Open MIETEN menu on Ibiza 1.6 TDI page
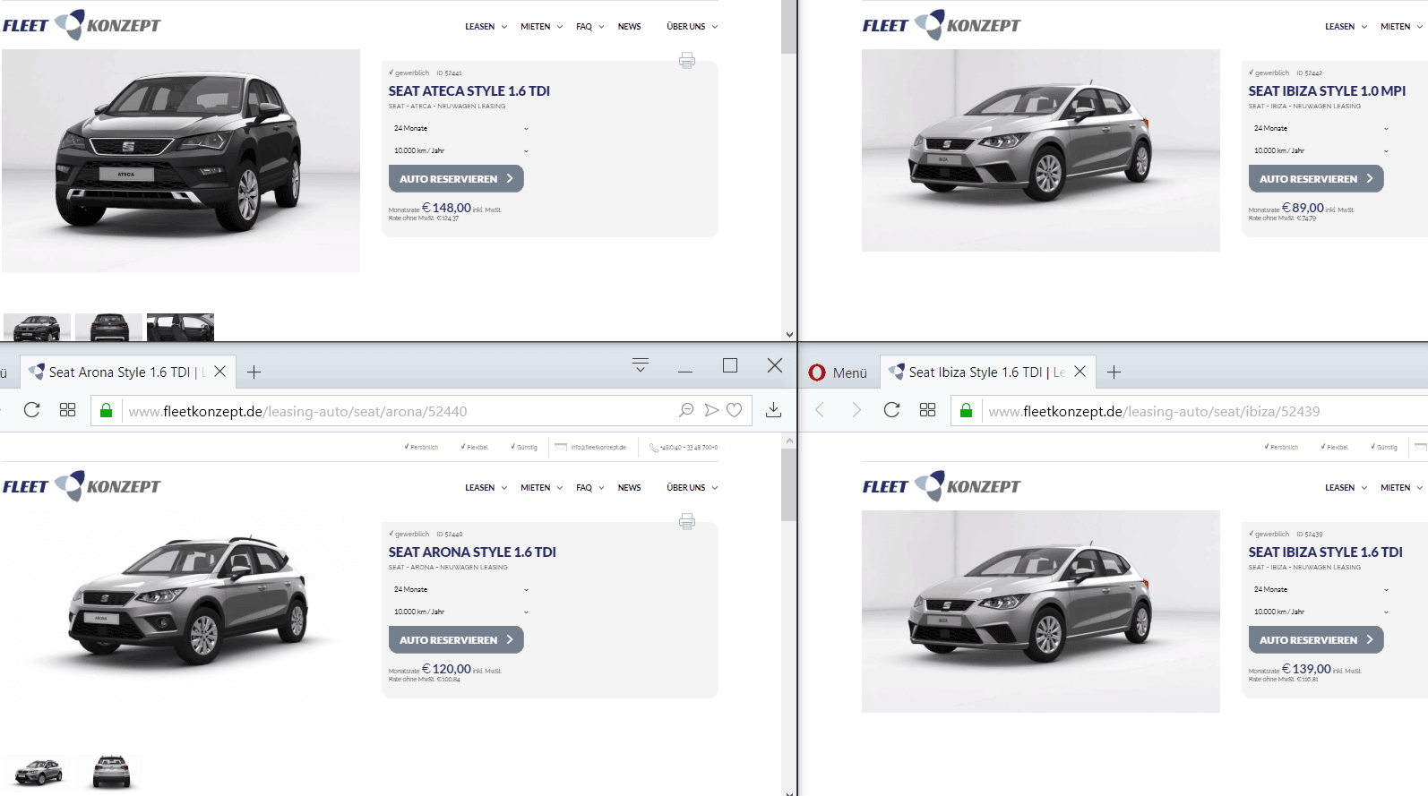1428x796 pixels. (x=1401, y=488)
